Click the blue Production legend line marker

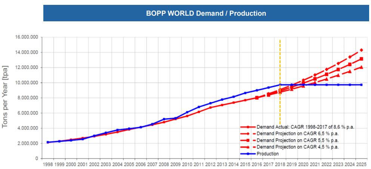[x=247, y=154]
